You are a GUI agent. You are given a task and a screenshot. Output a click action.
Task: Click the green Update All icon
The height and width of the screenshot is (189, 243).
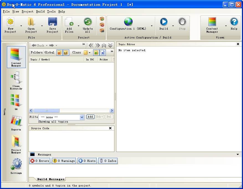click(88, 22)
